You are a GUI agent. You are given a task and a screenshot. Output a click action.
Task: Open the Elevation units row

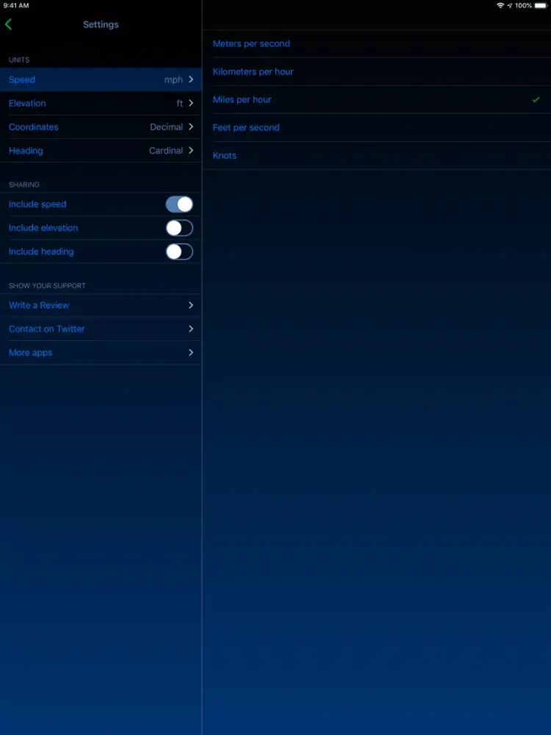tap(101, 103)
